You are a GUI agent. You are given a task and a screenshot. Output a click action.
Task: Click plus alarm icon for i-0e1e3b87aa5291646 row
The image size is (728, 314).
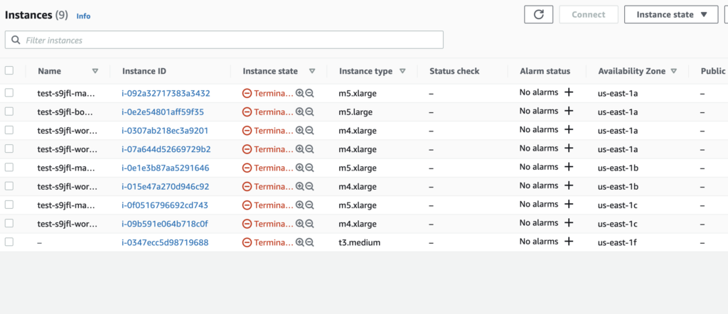pyautogui.click(x=568, y=167)
